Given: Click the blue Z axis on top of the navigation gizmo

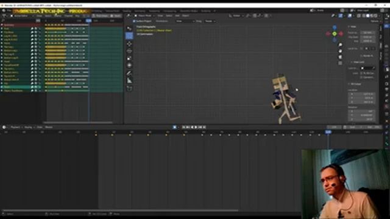Looking at the screenshot, I should tap(335, 27).
